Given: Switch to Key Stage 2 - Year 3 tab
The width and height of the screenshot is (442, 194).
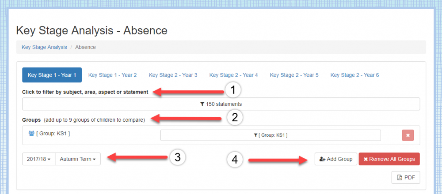Looking at the screenshot, I should pos(173,75).
